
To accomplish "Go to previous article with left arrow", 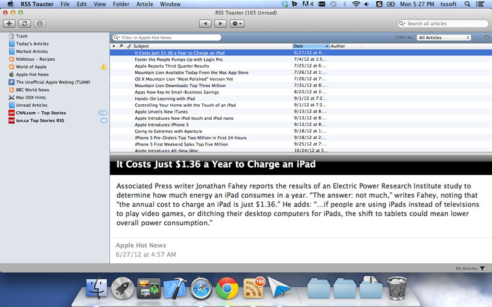I will [x=205, y=23].
